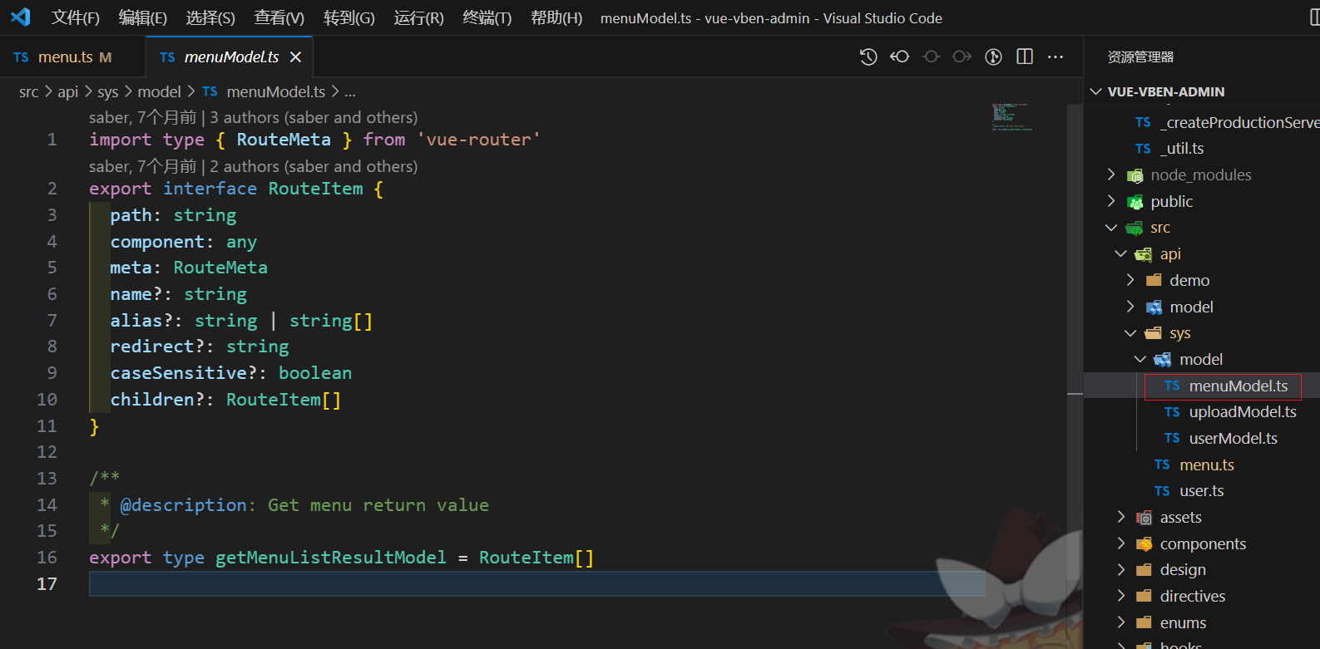The width and height of the screenshot is (1320, 649).
Task: Click model in the breadcrumb path
Action: tap(159, 92)
